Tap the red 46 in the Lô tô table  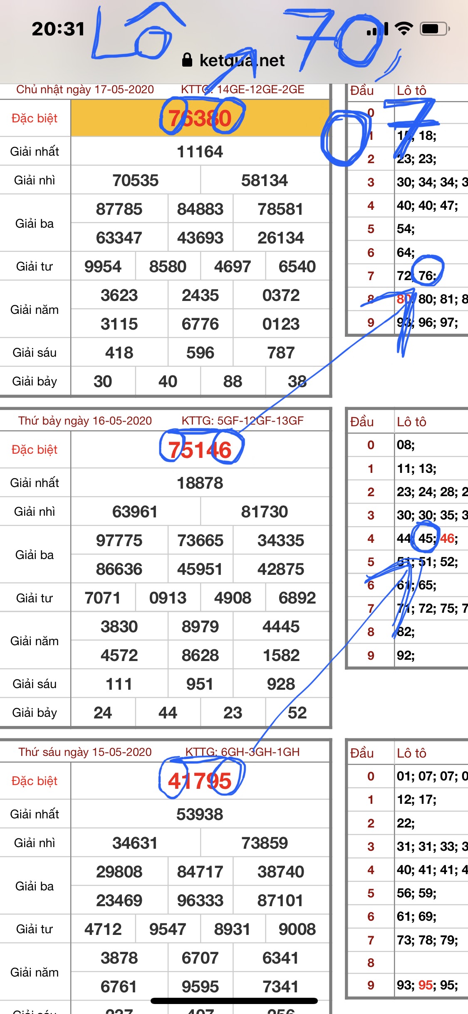[x=448, y=539]
